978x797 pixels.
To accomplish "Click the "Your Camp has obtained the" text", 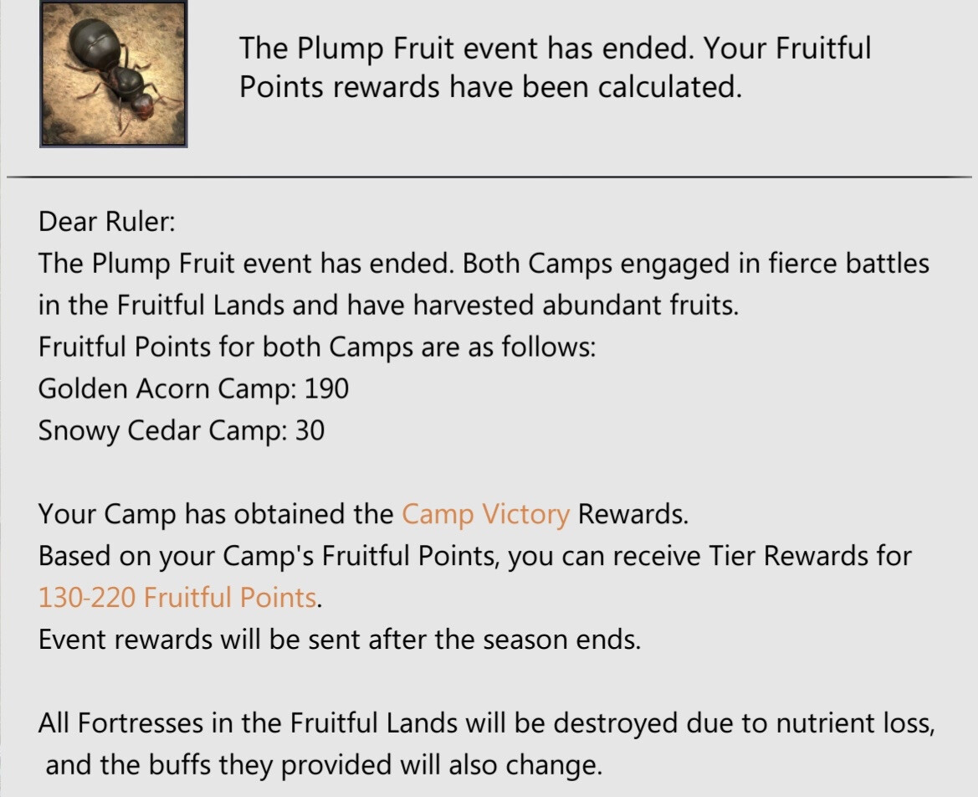I will pos(216,514).
